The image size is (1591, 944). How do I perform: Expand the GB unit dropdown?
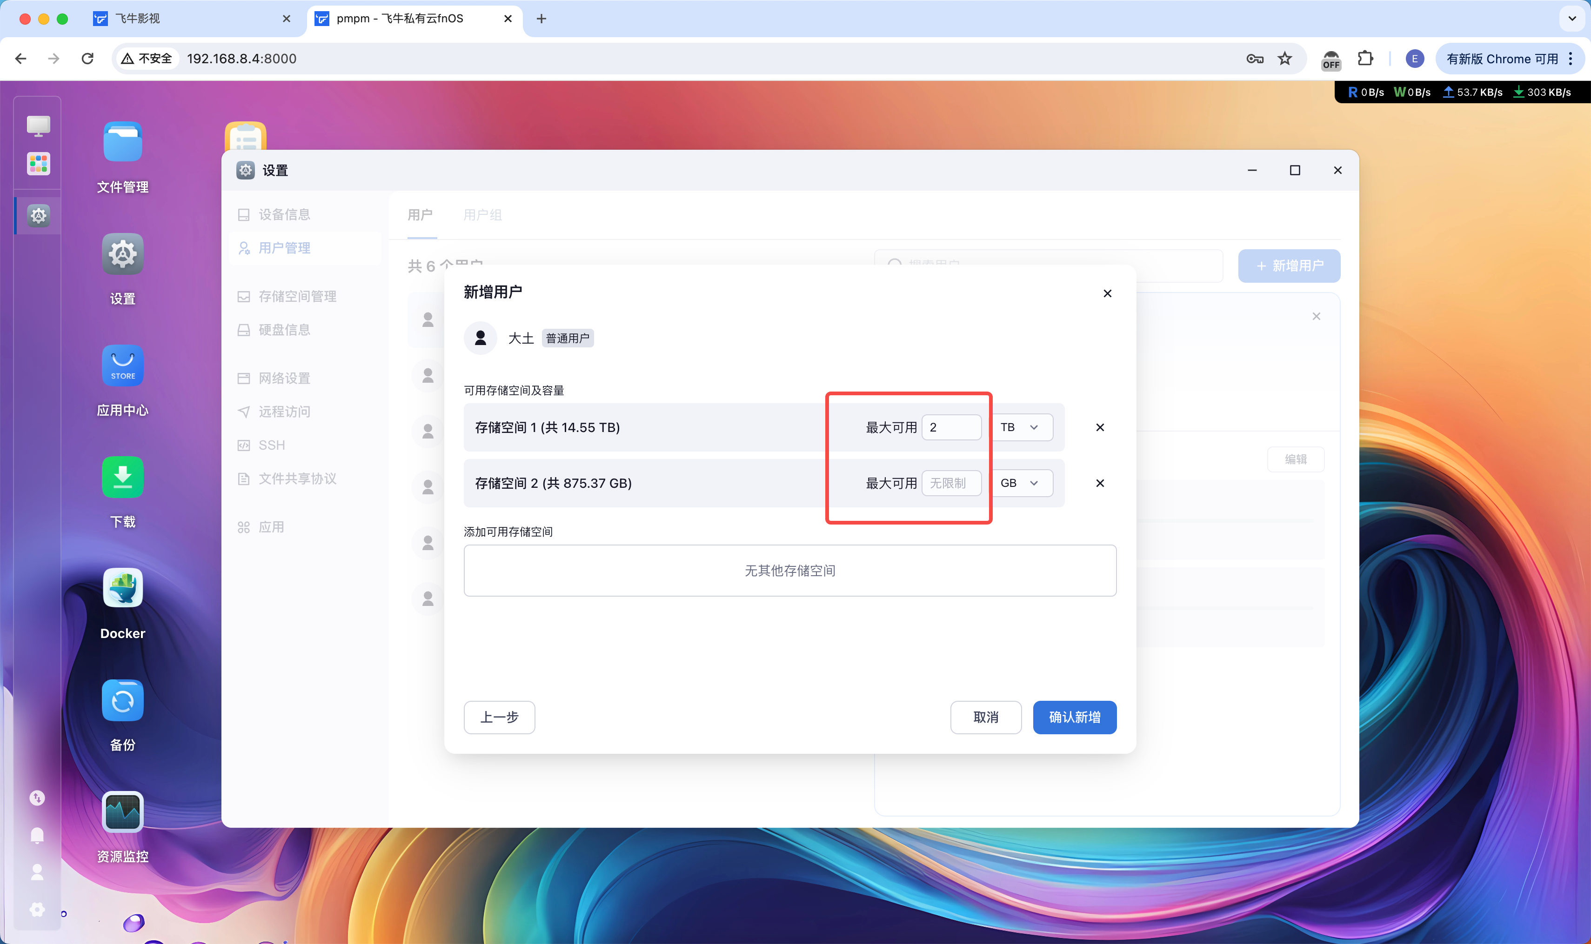click(1021, 484)
